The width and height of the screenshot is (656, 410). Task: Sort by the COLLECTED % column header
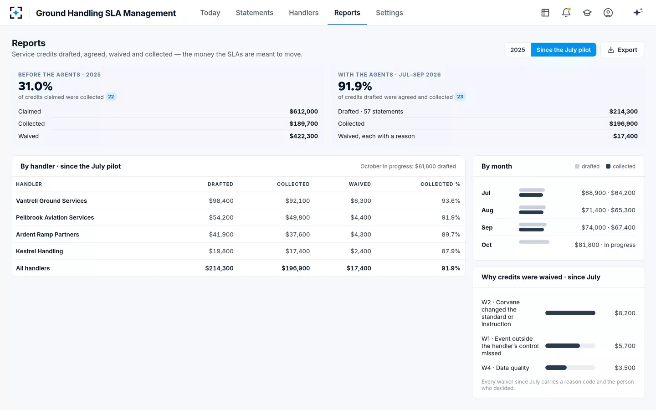(x=440, y=184)
